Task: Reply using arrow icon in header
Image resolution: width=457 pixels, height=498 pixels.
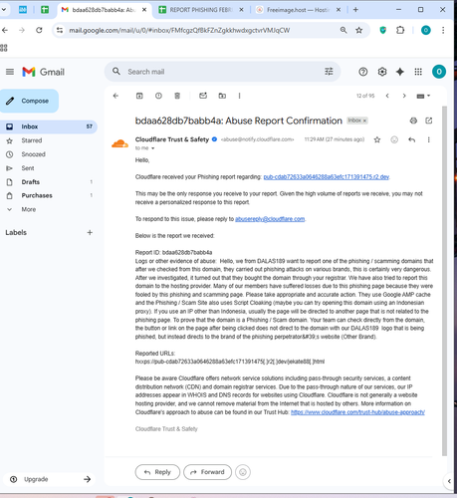Action: tap(411, 139)
